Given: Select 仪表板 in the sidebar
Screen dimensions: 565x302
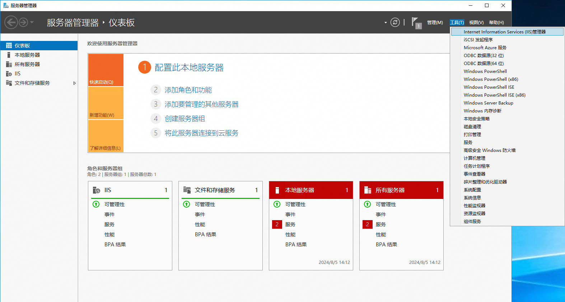Looking at the screenshot, I should pos(39,46).
